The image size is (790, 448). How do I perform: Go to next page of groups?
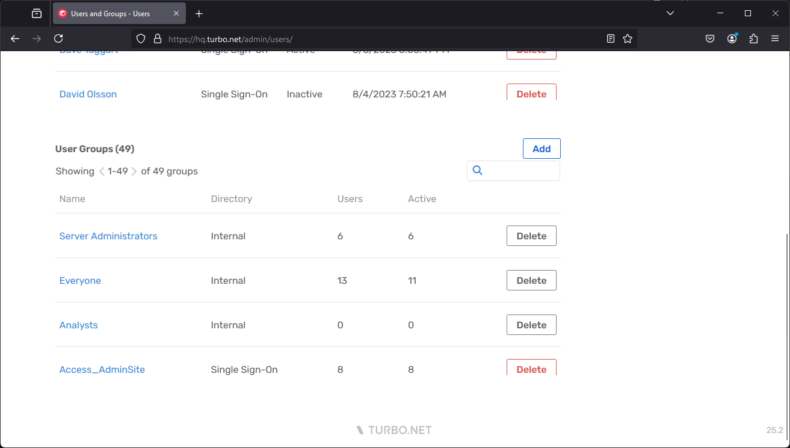(134, 171)
